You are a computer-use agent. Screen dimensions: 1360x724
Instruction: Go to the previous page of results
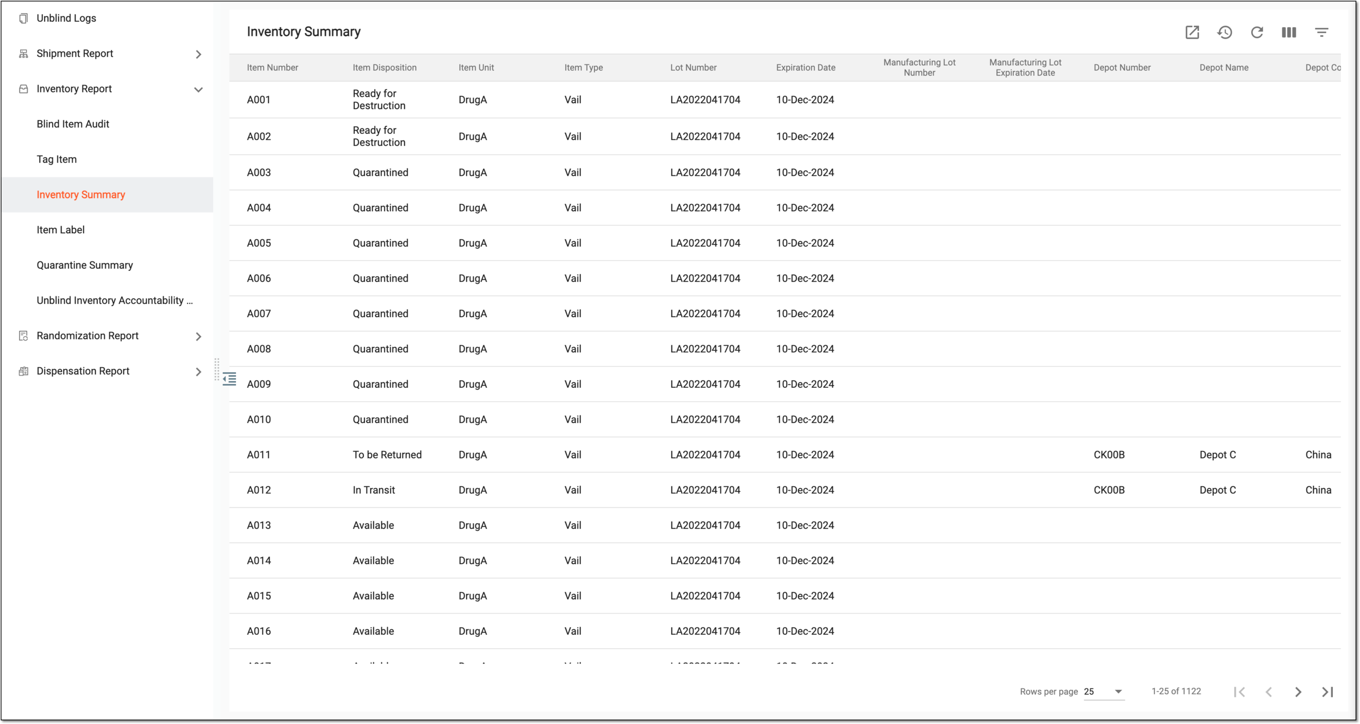1269,691
